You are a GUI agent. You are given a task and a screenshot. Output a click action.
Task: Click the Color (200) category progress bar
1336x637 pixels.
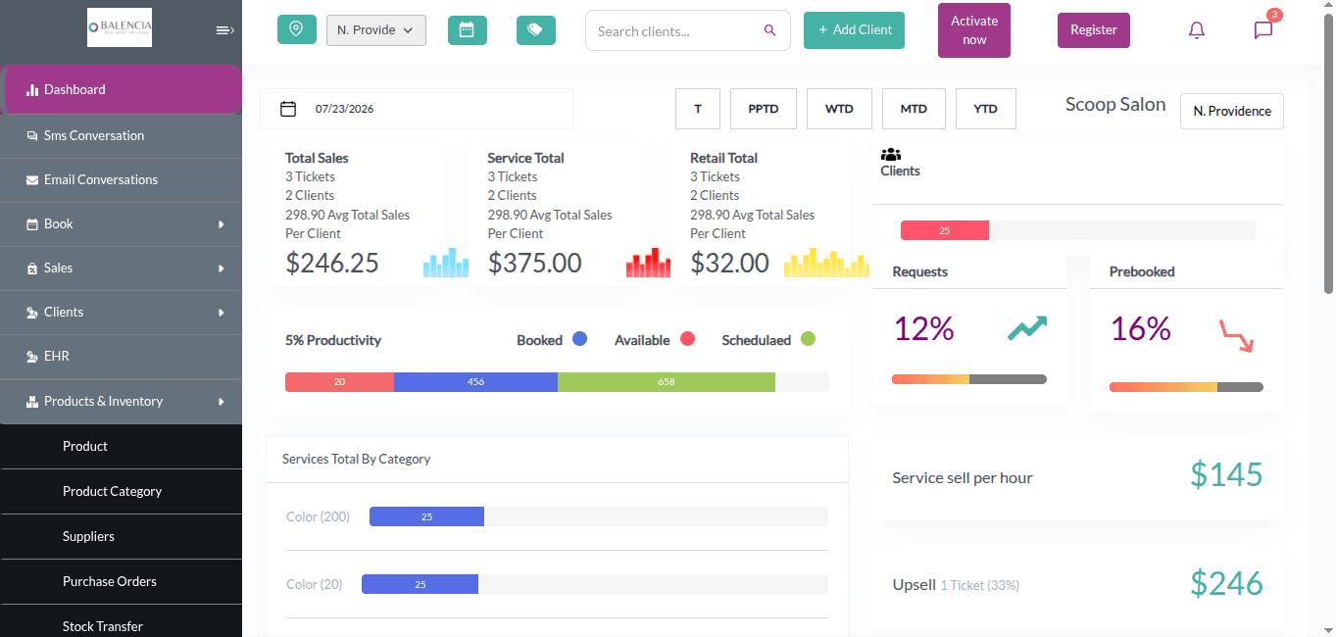[x=599, y=516]
